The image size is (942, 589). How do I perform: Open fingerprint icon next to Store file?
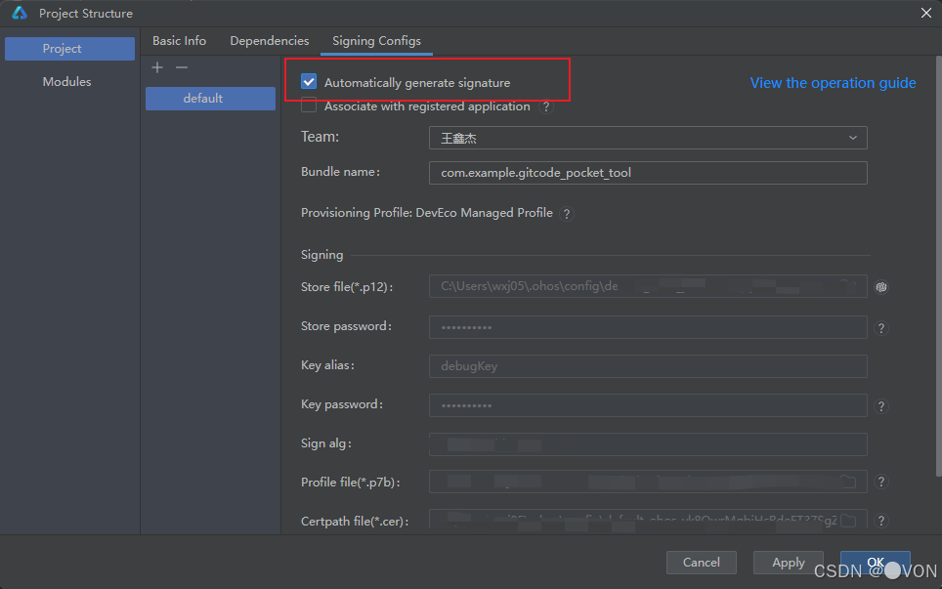pyautogui.click(x=881, y=287)
